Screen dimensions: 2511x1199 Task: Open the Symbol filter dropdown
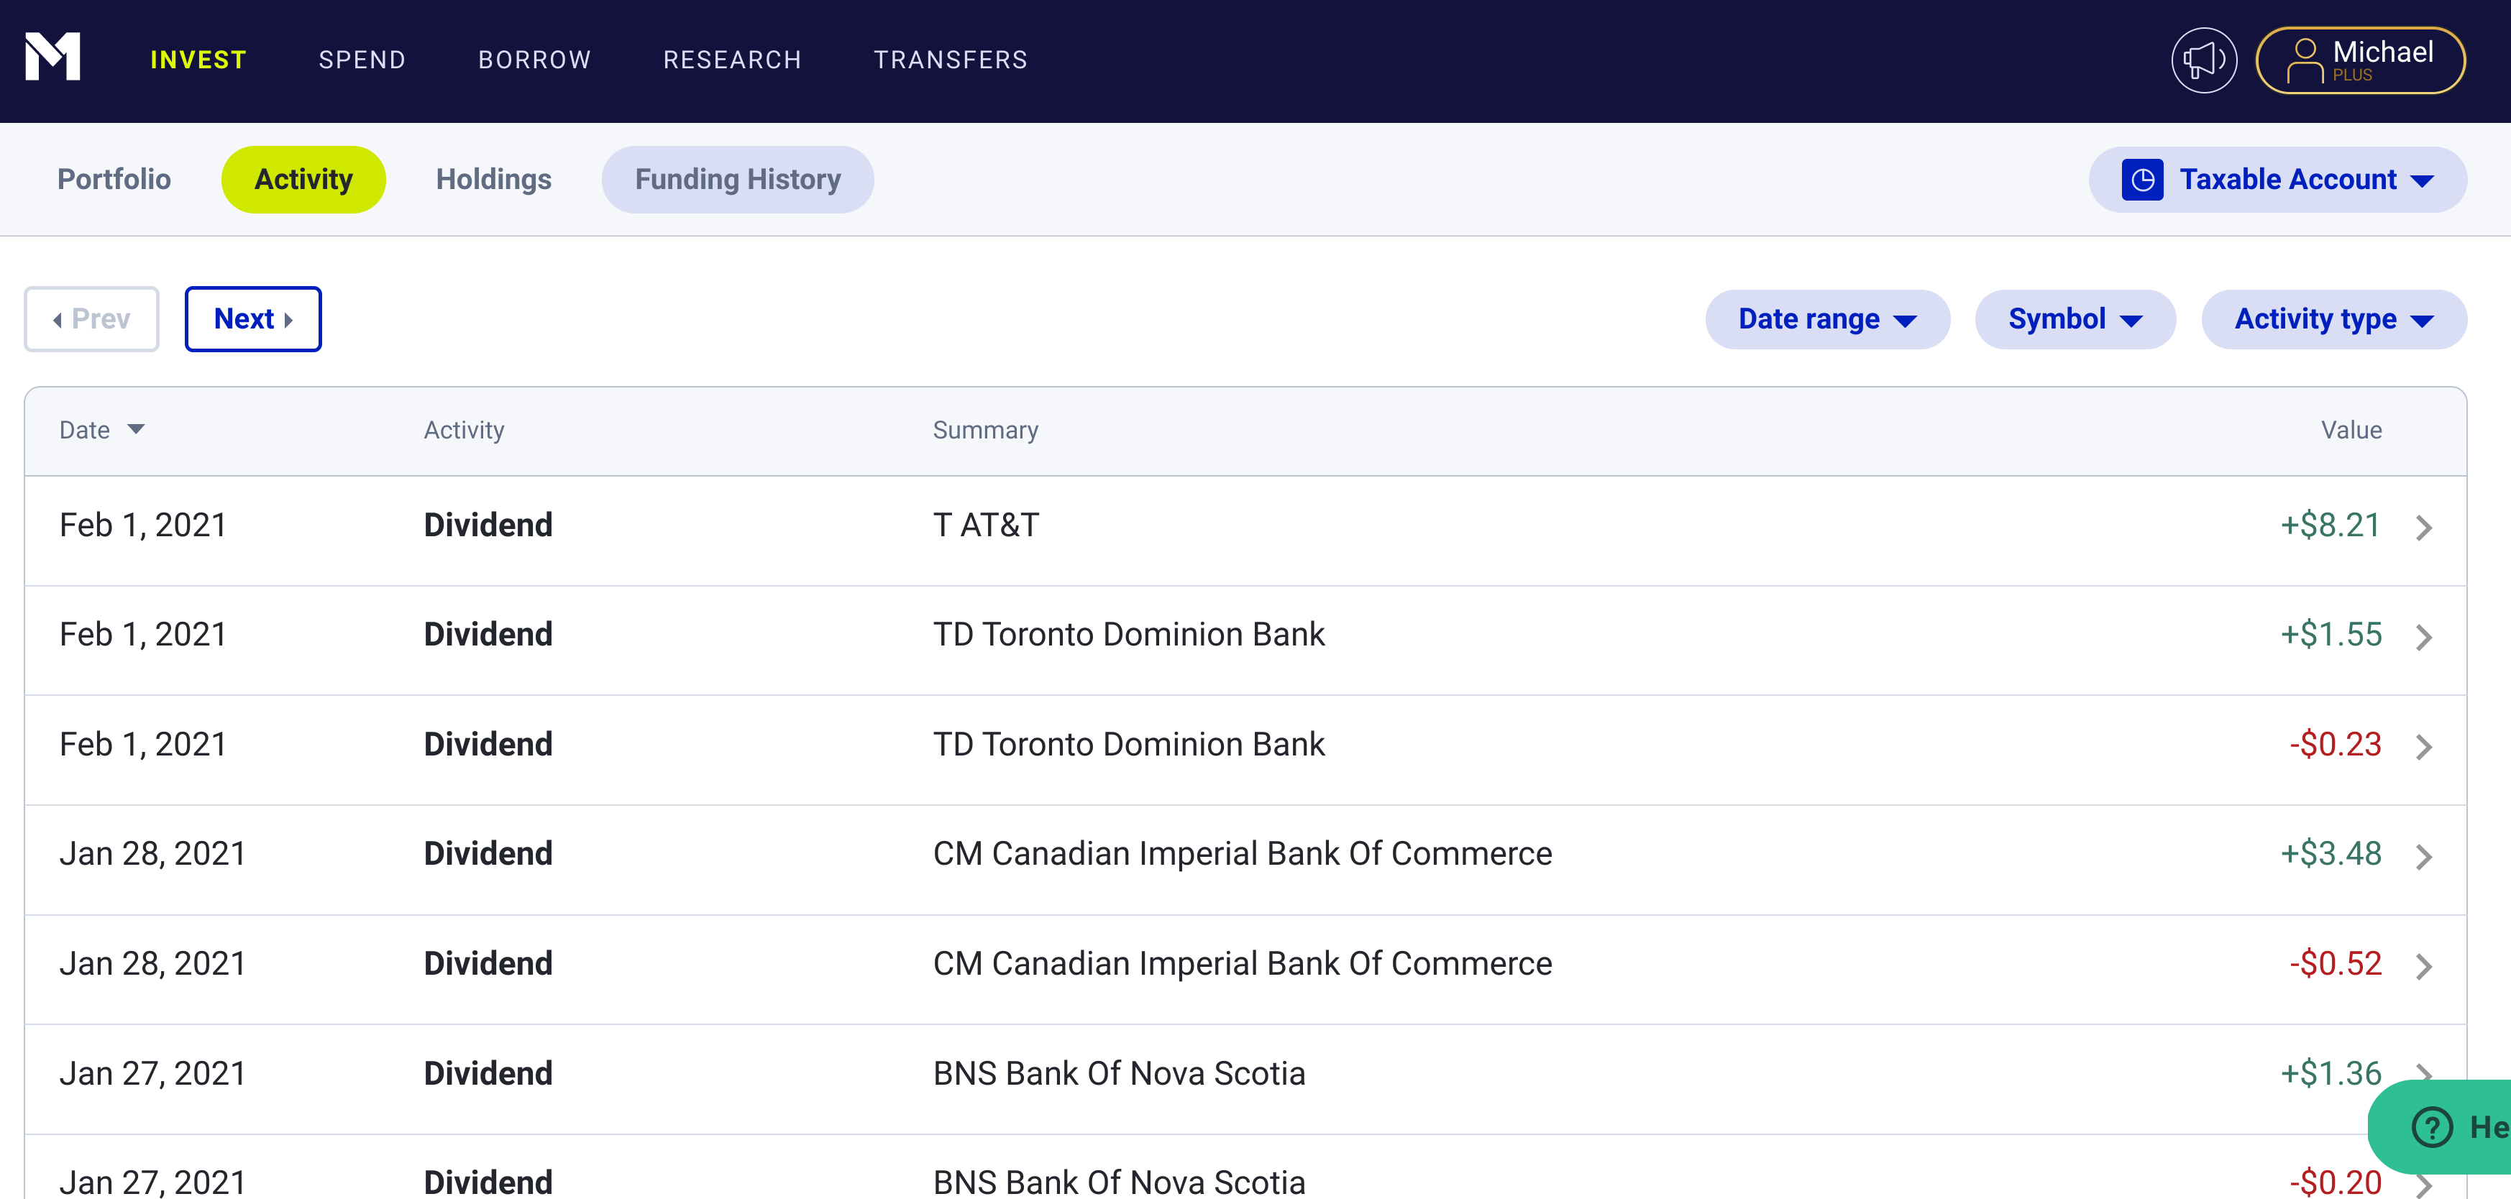(x=2075, y=318)
